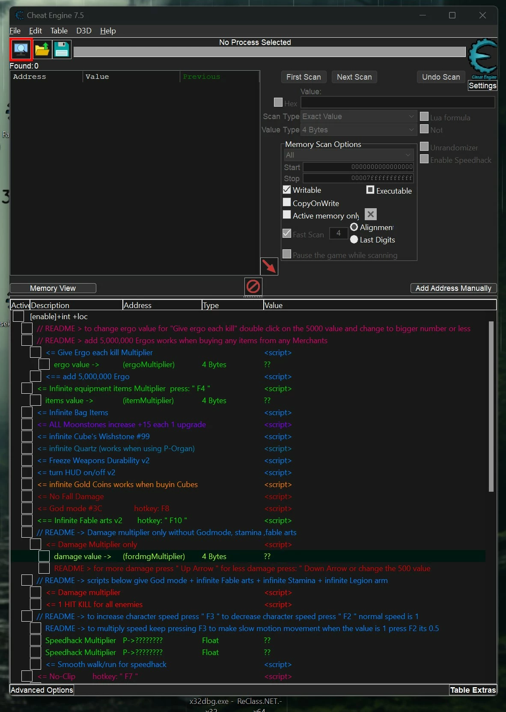
Task: Click the address list vertical scrollbar
Action: 491,406
